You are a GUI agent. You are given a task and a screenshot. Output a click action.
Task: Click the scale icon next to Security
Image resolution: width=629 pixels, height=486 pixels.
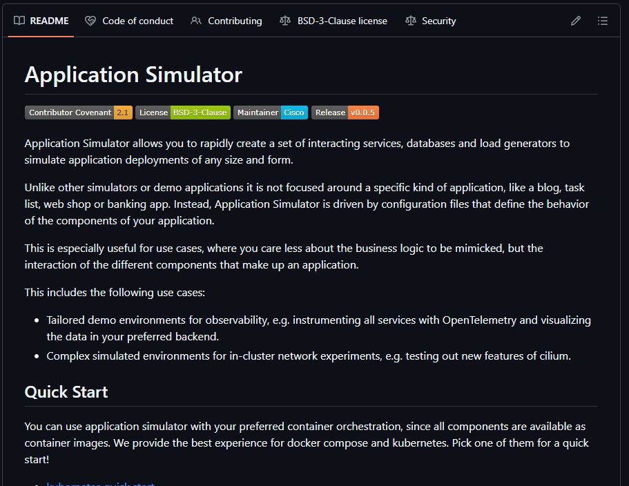(410, 21)
